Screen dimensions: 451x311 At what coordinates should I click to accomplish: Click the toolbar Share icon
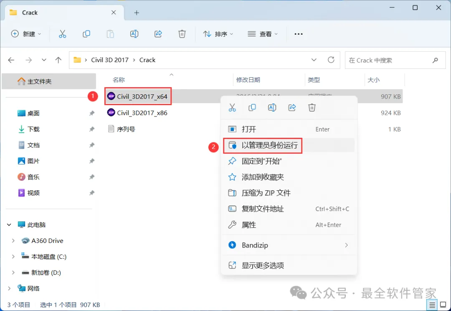tap(158, 34)
